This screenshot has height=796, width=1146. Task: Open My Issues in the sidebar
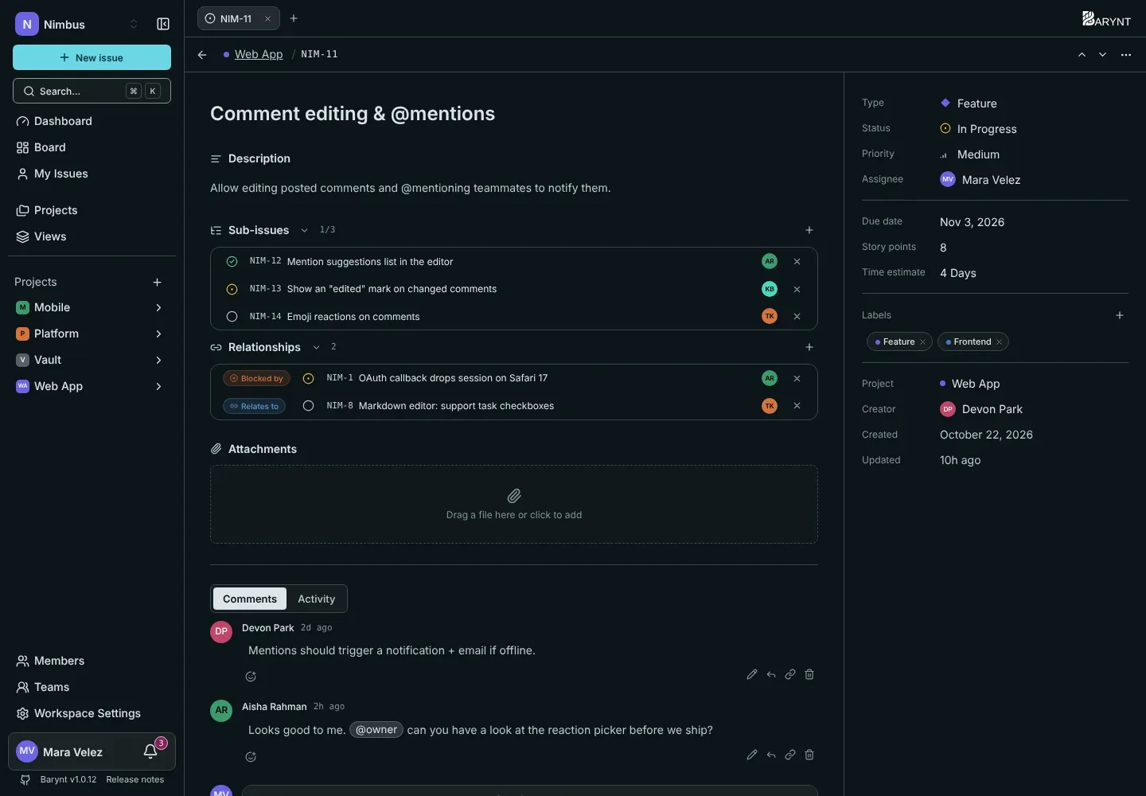[92, 174]
